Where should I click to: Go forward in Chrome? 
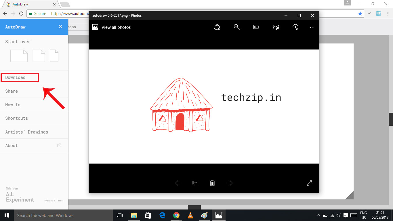[x=13, y=14]
